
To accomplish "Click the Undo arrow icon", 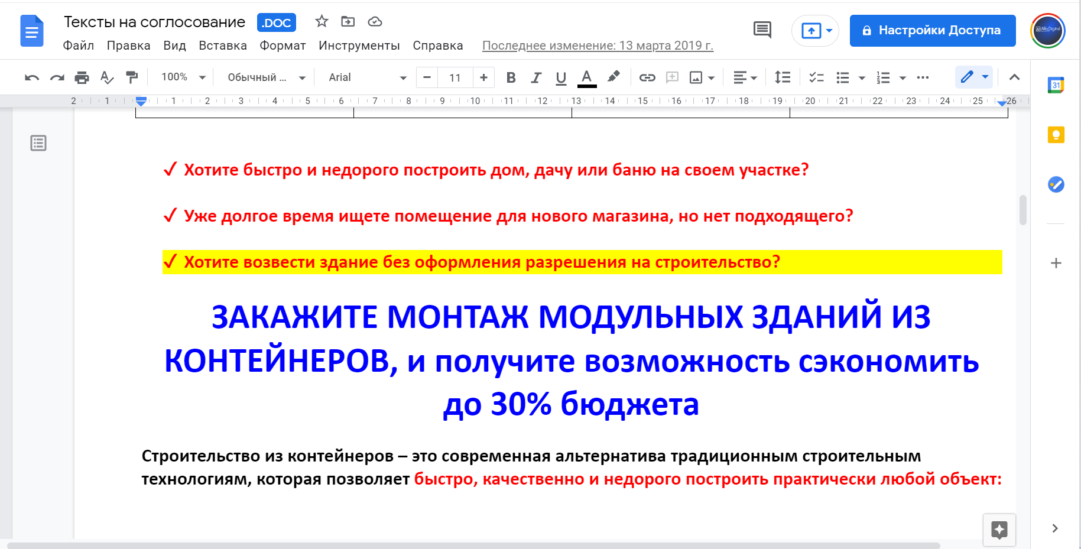I will 32,77.
